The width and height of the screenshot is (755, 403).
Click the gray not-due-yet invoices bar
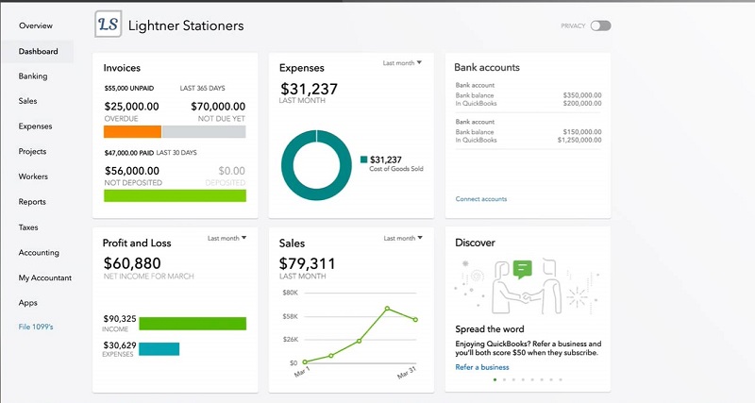(204, 131)
